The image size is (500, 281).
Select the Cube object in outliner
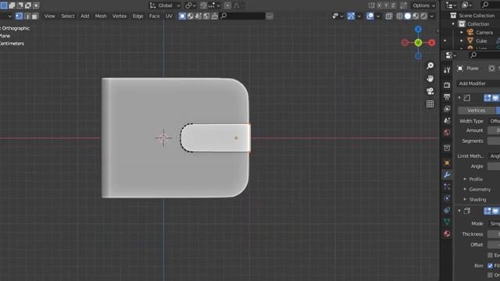[x=481, y=41]
